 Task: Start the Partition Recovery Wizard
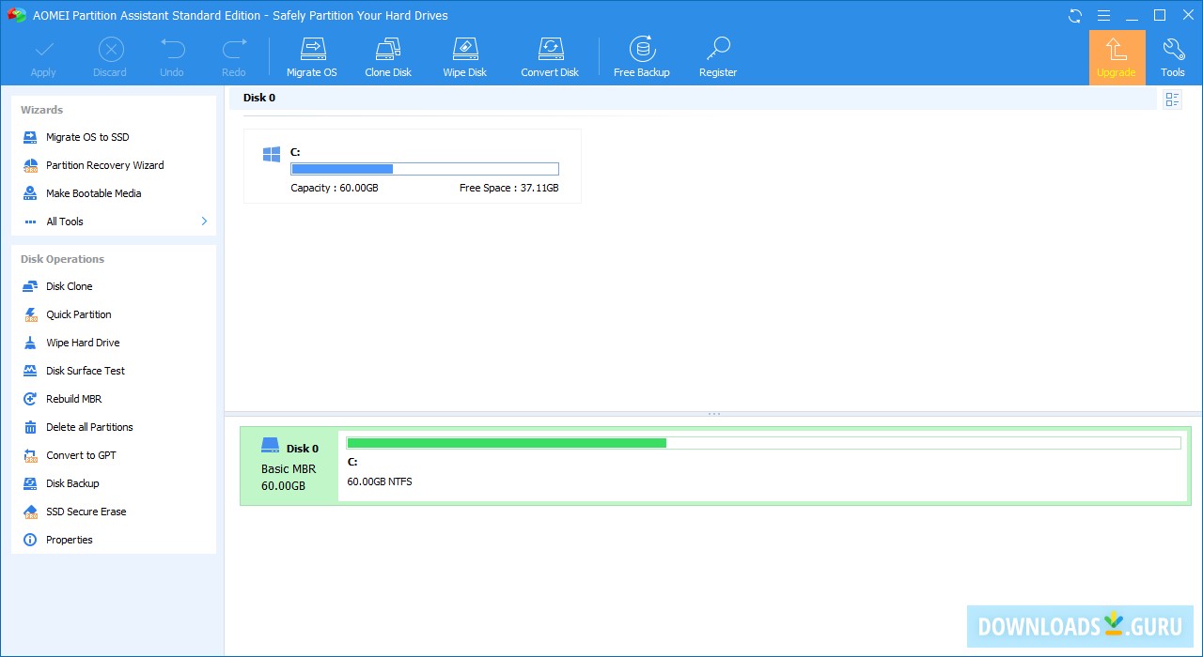(x=105, y=164)
